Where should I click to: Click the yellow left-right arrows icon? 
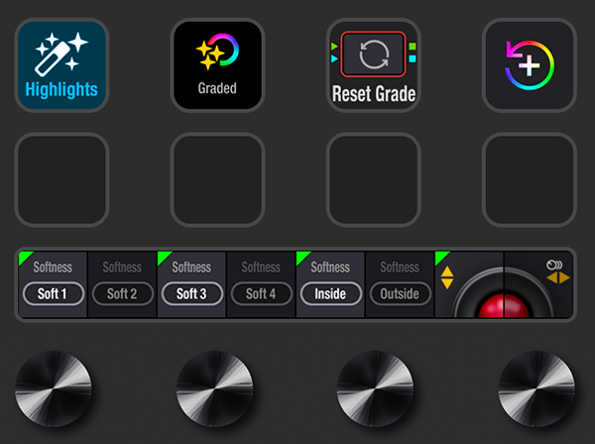point(558,277)
